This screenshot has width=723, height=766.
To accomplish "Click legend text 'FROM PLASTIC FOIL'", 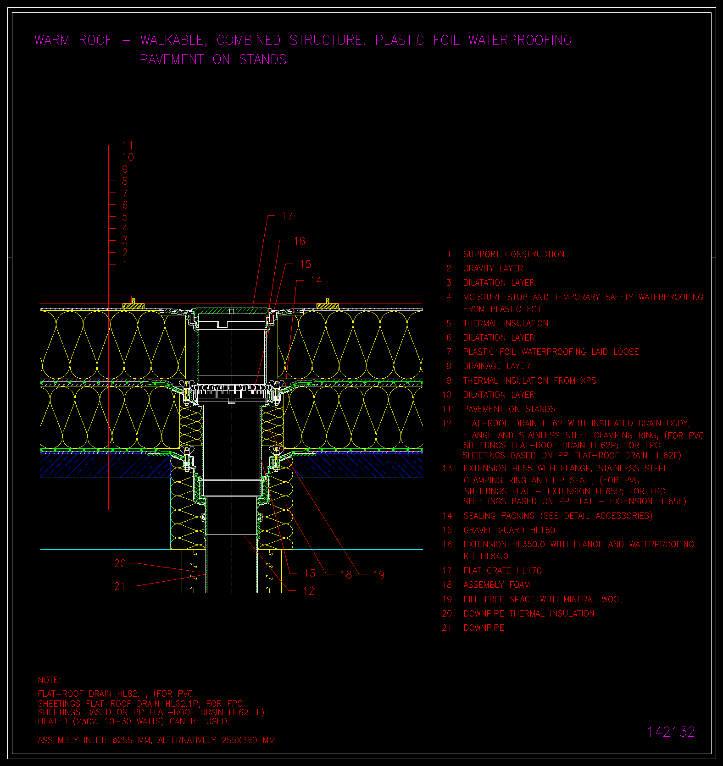I will [x=503, y=309].
